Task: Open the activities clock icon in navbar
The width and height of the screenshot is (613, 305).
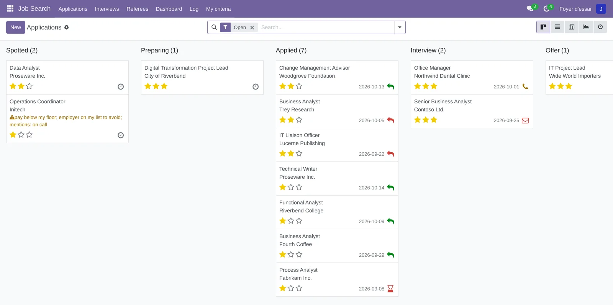Action: tap(546, 8)
